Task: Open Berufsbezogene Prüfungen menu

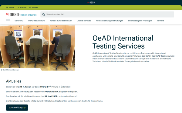Action: coord(140,21)
